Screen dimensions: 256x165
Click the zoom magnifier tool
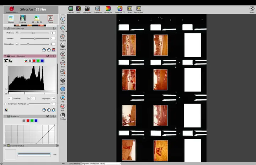[x=63, y=29]
